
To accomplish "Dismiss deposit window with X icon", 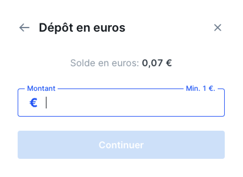I will [x=218, y=28].
